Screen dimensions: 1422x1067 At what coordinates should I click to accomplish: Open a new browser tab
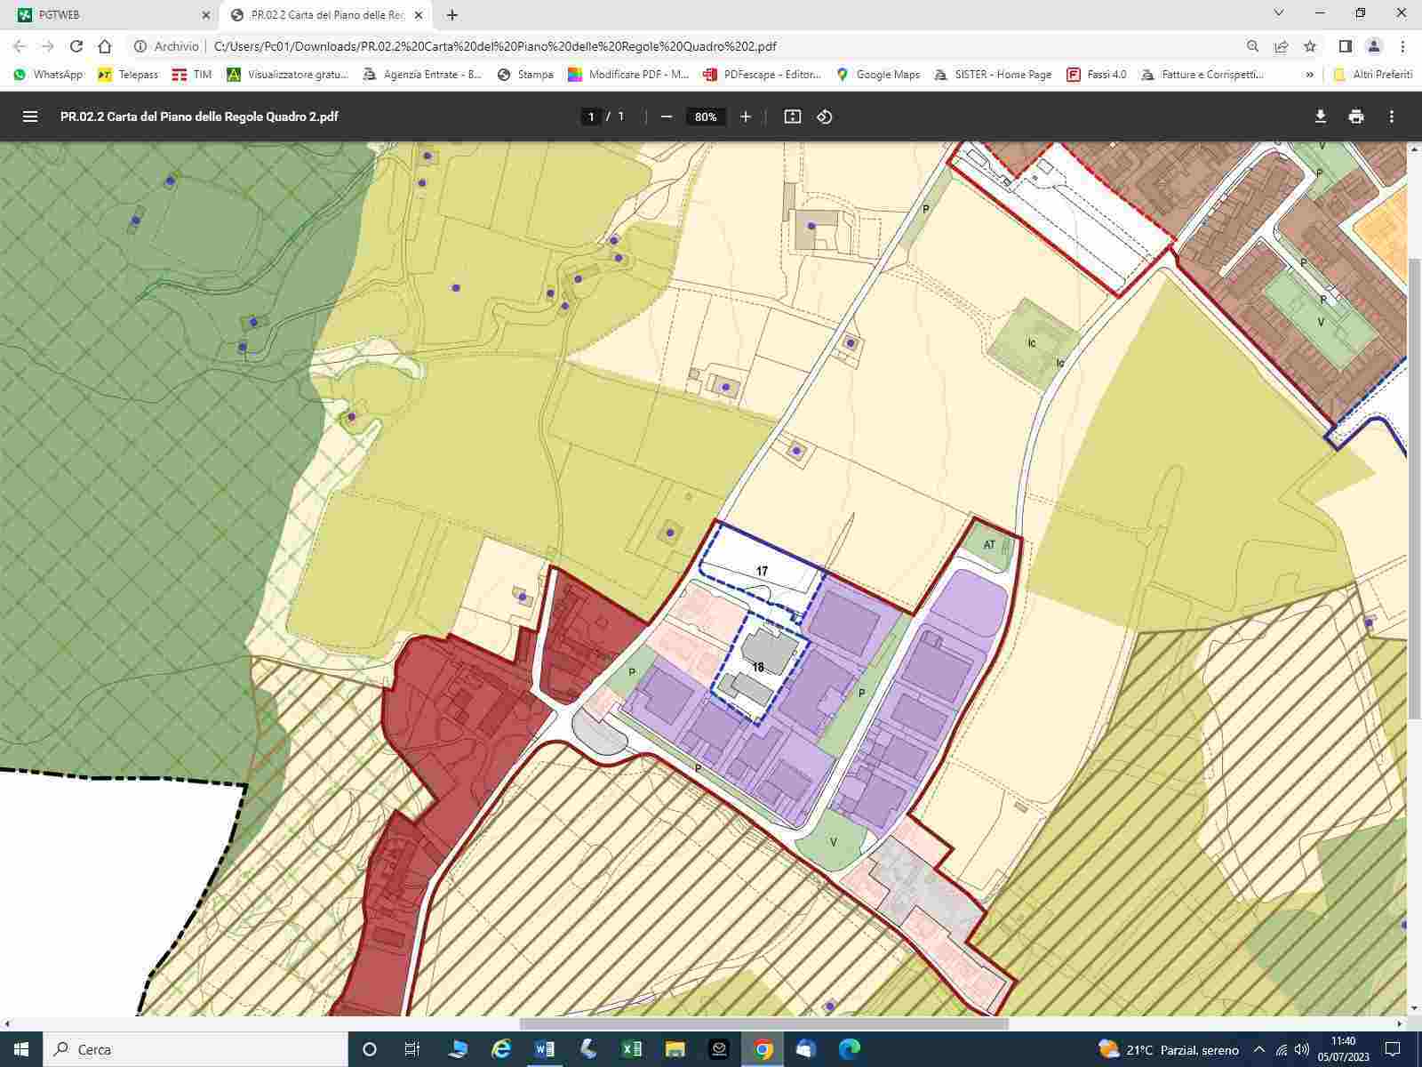[452, 14]
